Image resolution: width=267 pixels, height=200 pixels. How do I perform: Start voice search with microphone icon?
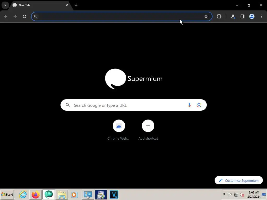(189, 105)
